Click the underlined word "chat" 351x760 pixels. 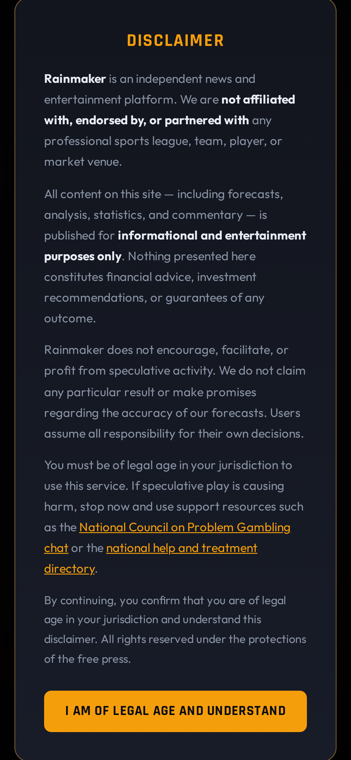[56, 548]
